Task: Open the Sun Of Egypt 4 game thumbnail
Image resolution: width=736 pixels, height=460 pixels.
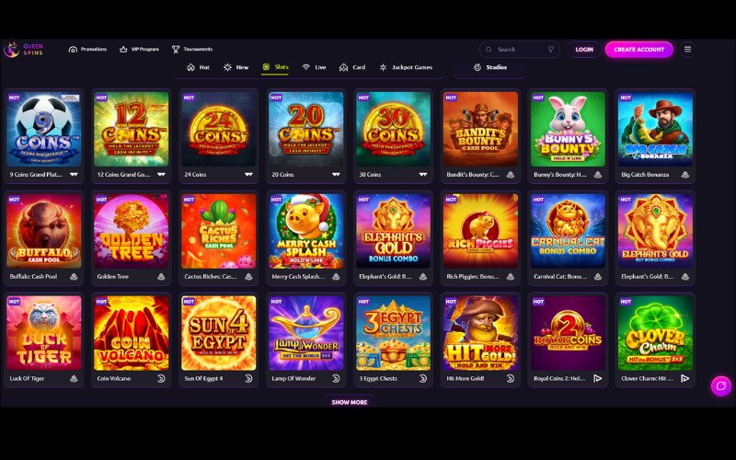Action: tap(219, 333)
